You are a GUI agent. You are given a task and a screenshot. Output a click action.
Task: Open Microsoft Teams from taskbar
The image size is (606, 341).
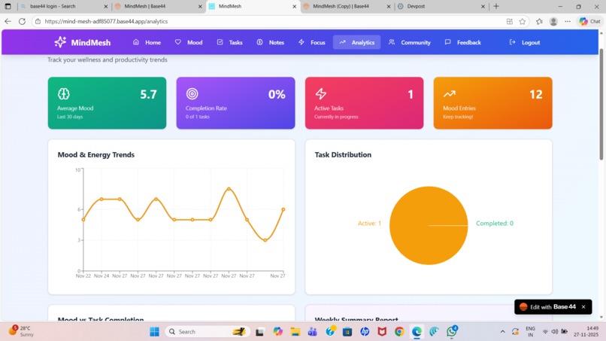(312, 332)
